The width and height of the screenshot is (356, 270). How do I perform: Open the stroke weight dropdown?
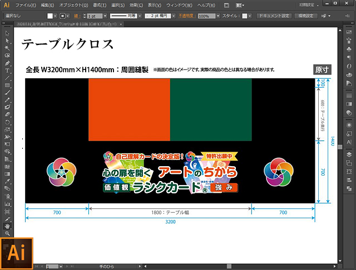click(105, 16)
